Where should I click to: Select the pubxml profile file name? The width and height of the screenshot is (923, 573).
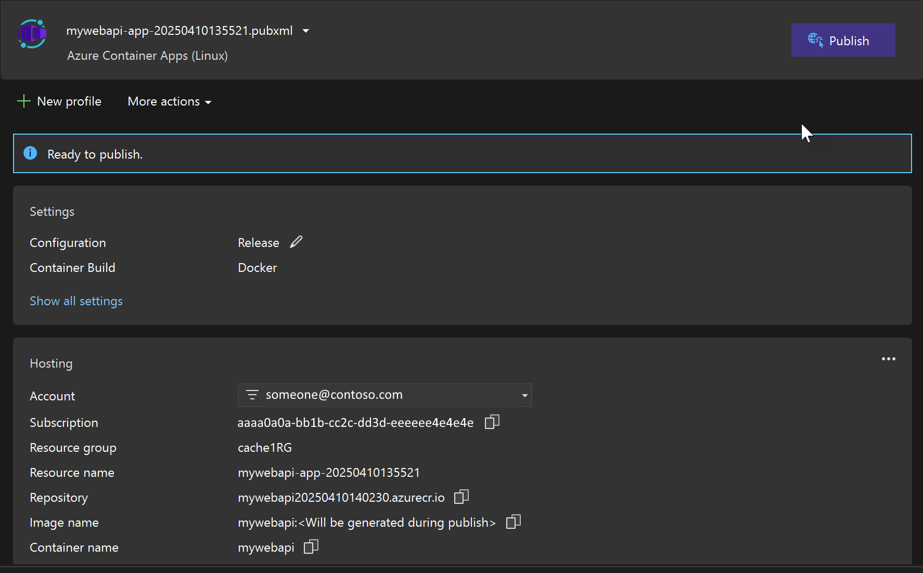[x=180, y=31]
